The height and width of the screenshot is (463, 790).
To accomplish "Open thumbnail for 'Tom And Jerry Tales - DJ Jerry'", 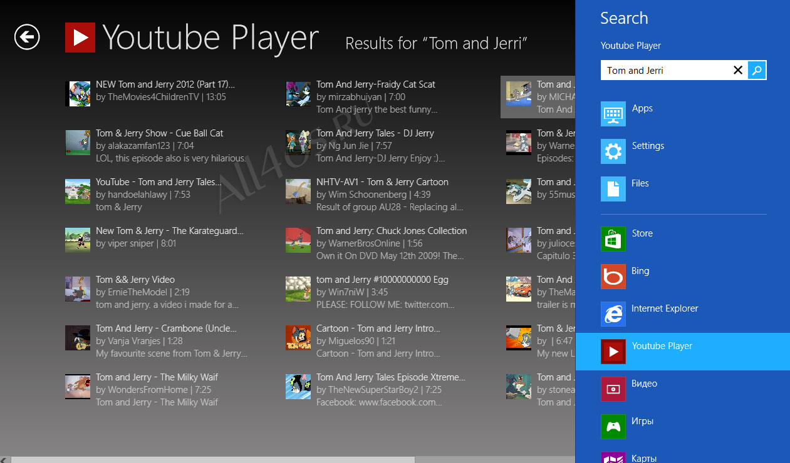I will pos(298,143).
